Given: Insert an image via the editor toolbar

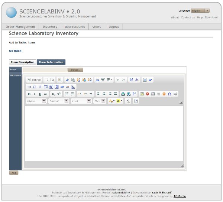Looking at the screenshot, I should click(x=142, y=94).
